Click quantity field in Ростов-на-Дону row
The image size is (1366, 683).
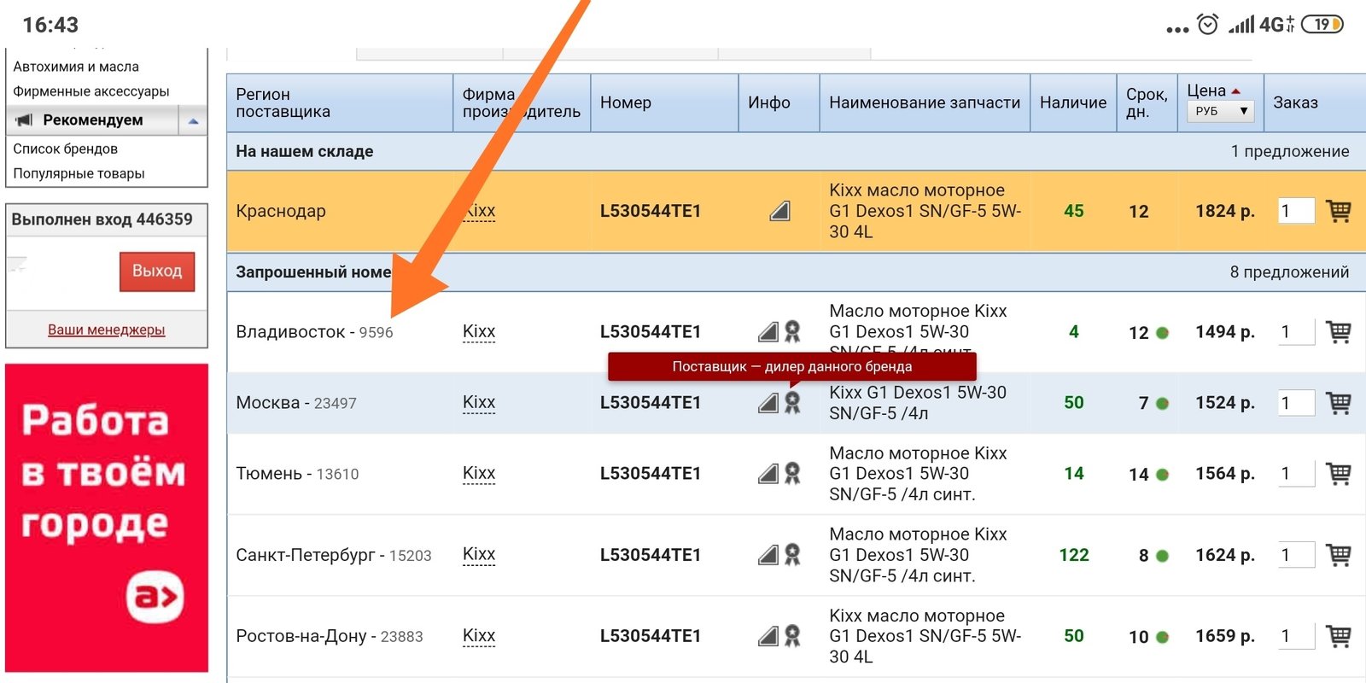click(x=1296, y=637)
